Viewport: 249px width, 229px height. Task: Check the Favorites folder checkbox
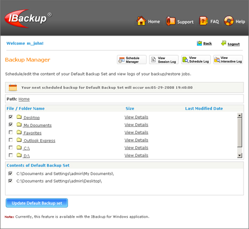pyautogui.click(x=11, y=132)
